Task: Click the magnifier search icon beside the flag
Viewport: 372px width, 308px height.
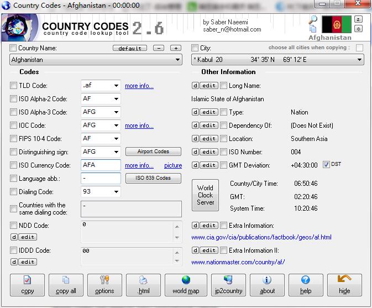Action: [313, 20]
